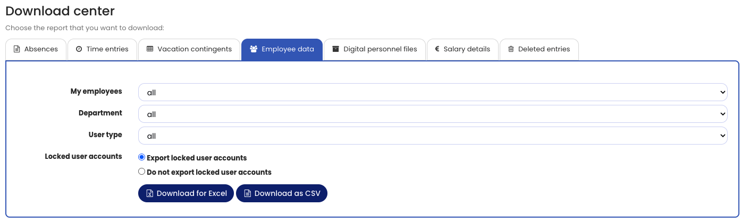The height and width of the screenshot is (224, 741).
Task: Click the people icon on Employee data tab
Action: tap(254, 49)
